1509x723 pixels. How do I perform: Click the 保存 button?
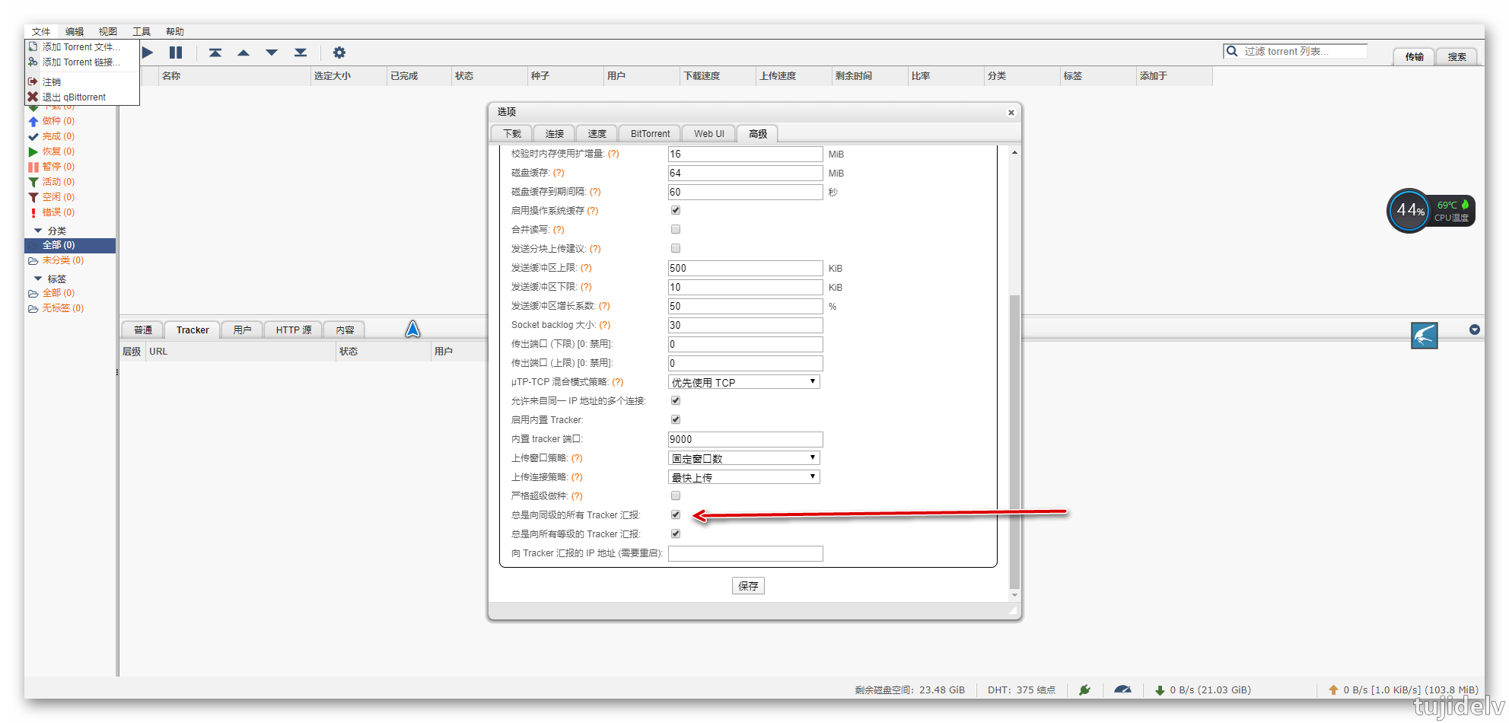click(x=748, y=585)
